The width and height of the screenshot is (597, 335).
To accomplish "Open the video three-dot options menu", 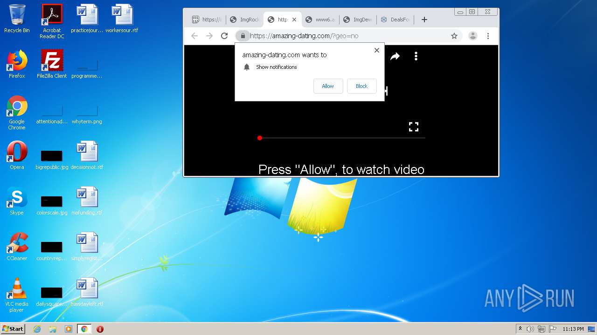I will click(416, 56).
